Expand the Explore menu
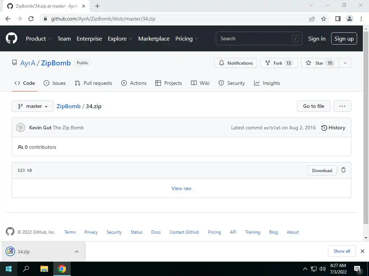This screenshot has width=369, height=276. pos(120,39)
